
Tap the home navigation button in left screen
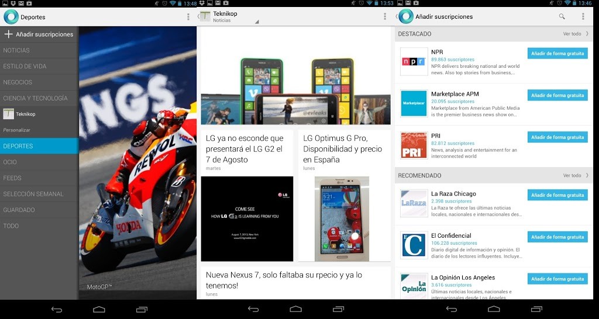[x=99, y=310]
